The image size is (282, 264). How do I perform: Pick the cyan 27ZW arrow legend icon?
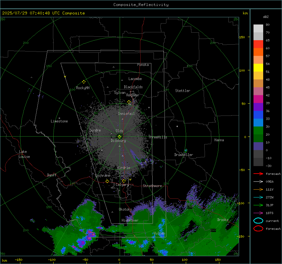tap(258, 197)
